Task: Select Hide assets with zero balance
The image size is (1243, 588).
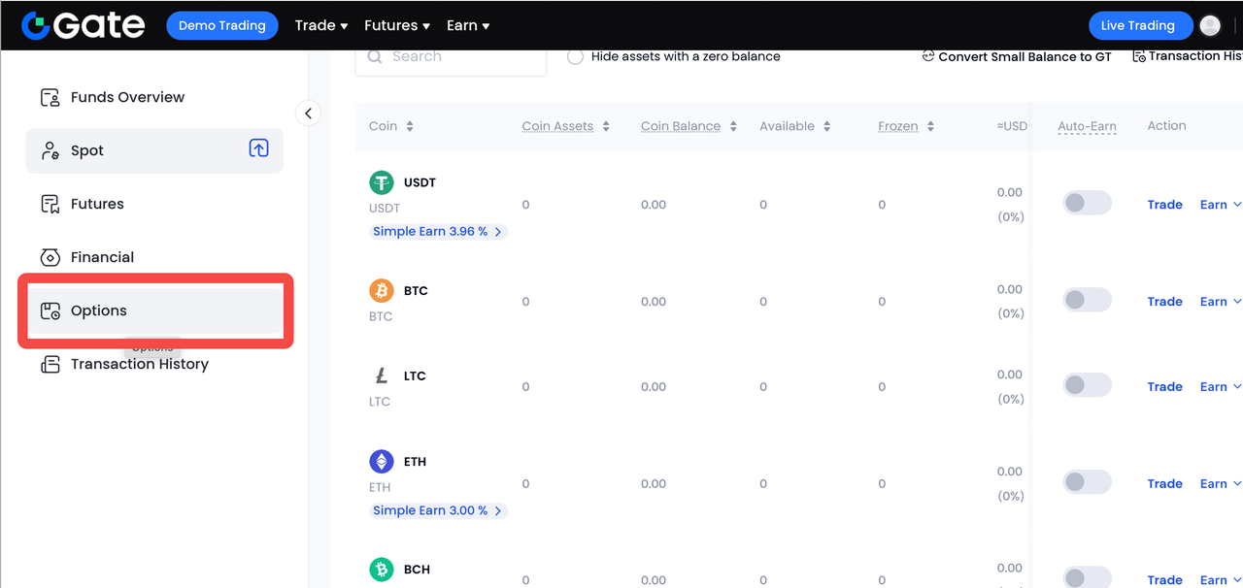Action: [575, 56]
